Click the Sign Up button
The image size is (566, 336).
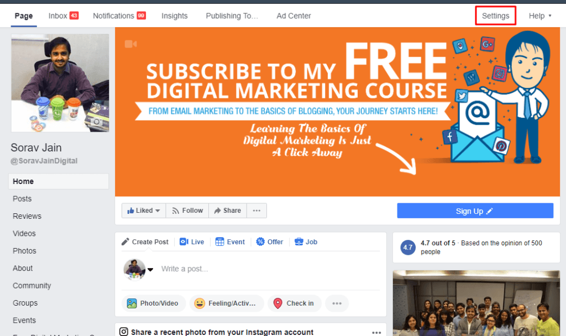pos(475,211)
